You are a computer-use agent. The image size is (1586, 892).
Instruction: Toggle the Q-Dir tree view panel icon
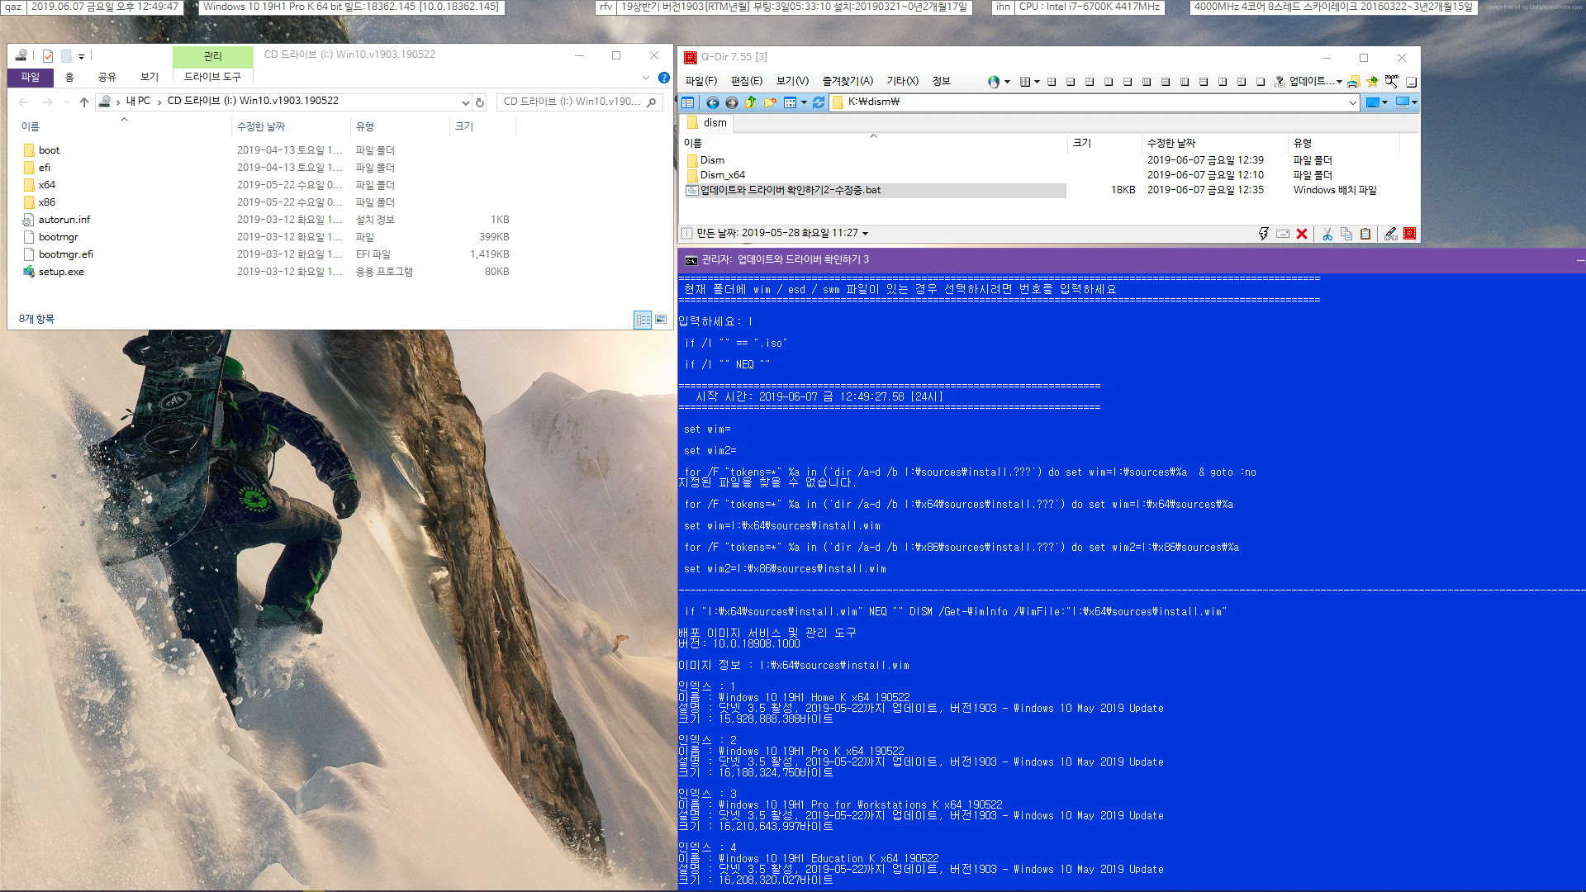[x=688, y=102]
